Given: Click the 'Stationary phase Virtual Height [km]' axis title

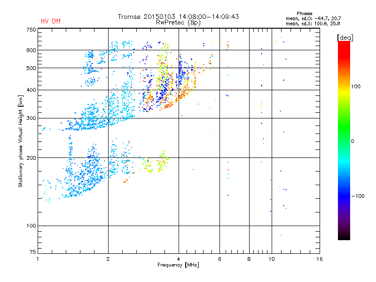Looking at the screenshot, I should pos(21,141).
